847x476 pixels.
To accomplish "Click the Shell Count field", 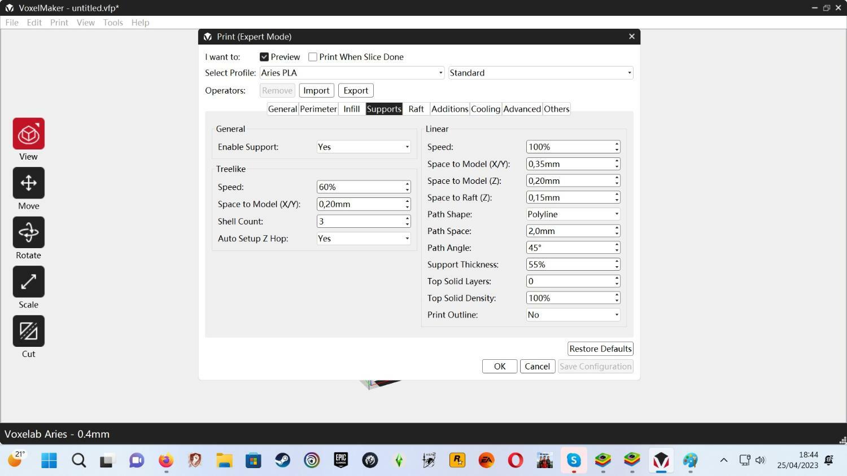I will coord(364,221).
